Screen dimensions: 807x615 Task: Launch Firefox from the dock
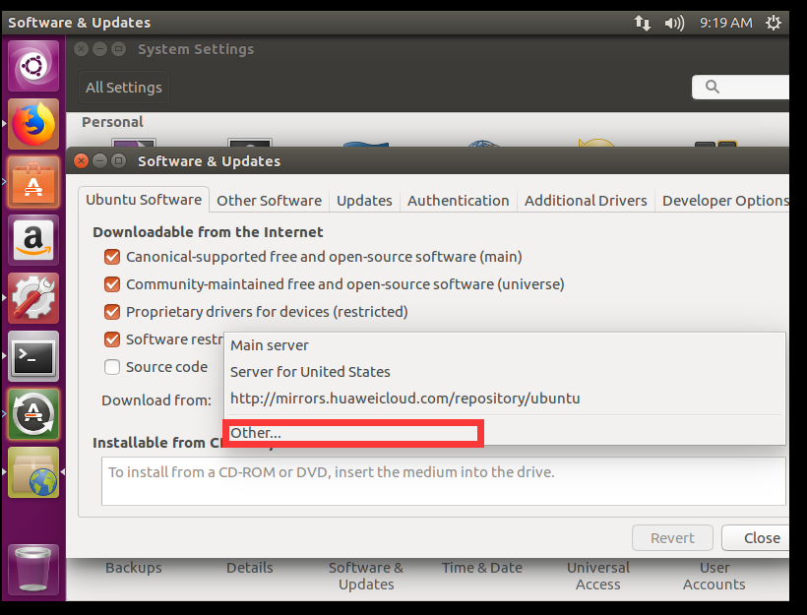(32, 126)
